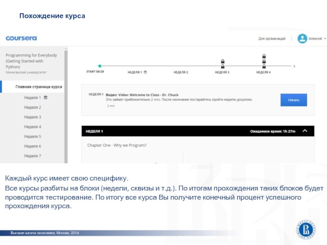The height and width of the screenshot is (245, 327).
Task: Click calendar icon next to timeline НЕДЕЛЯ 1
Action: pyautogui.click(x=145, y=72)
